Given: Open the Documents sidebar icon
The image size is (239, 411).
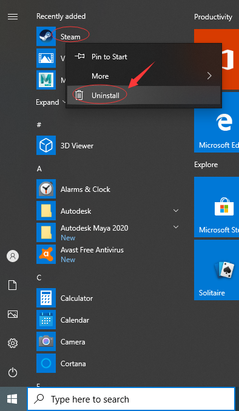Looking at the screenshot, I should 13,285.
